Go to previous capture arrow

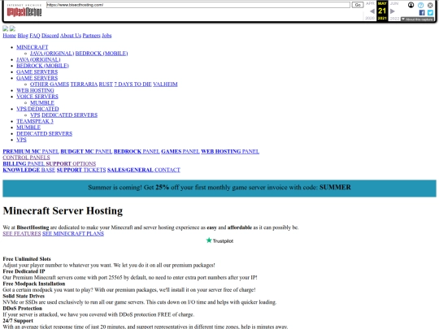[x=372, y=11]
